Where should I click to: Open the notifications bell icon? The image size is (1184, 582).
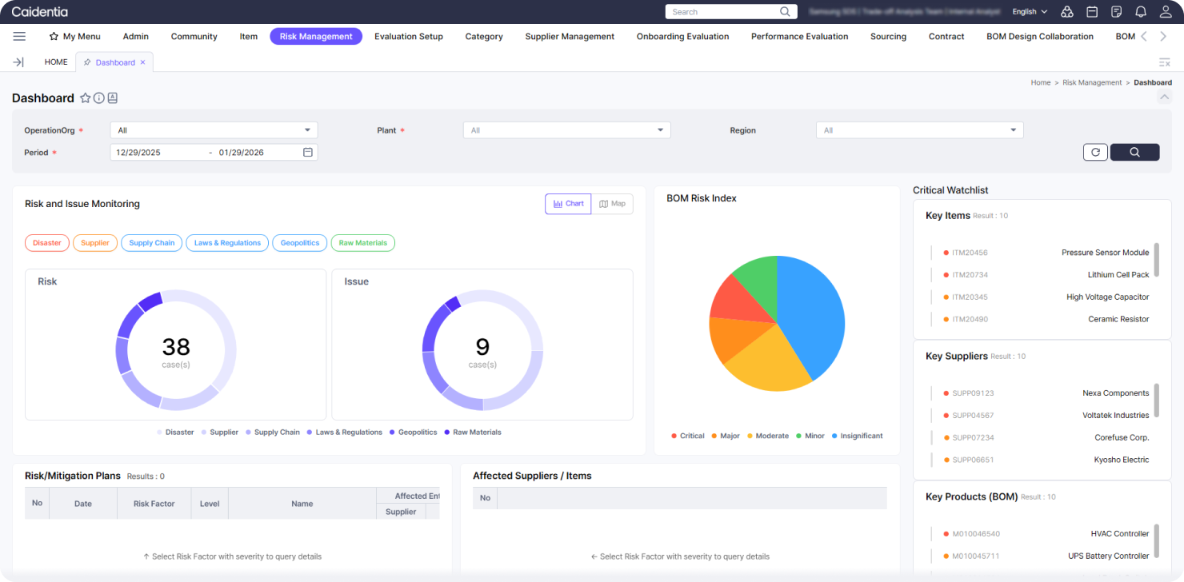click(x=1141, y=12)
